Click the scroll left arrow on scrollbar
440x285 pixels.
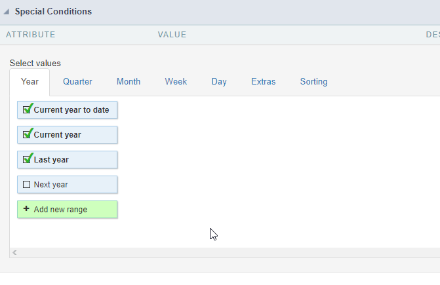pyautogui.click(x=14, y=252)
